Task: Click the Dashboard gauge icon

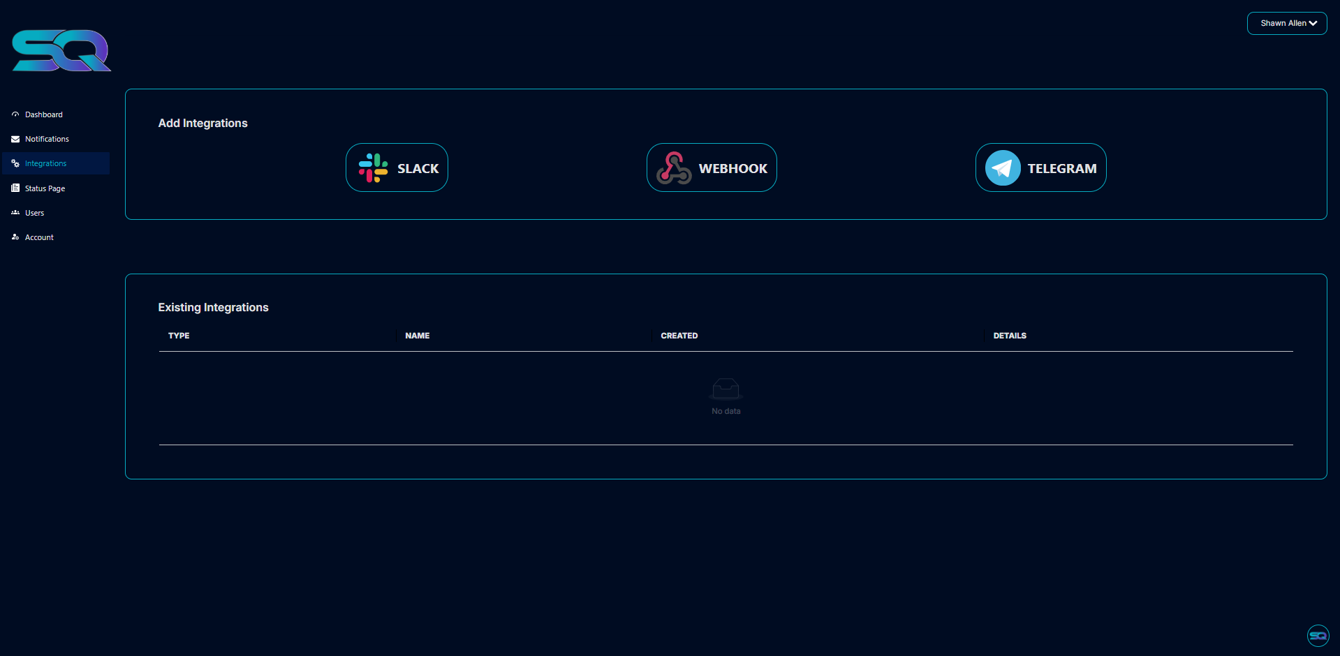Action: tap(15, 114)
